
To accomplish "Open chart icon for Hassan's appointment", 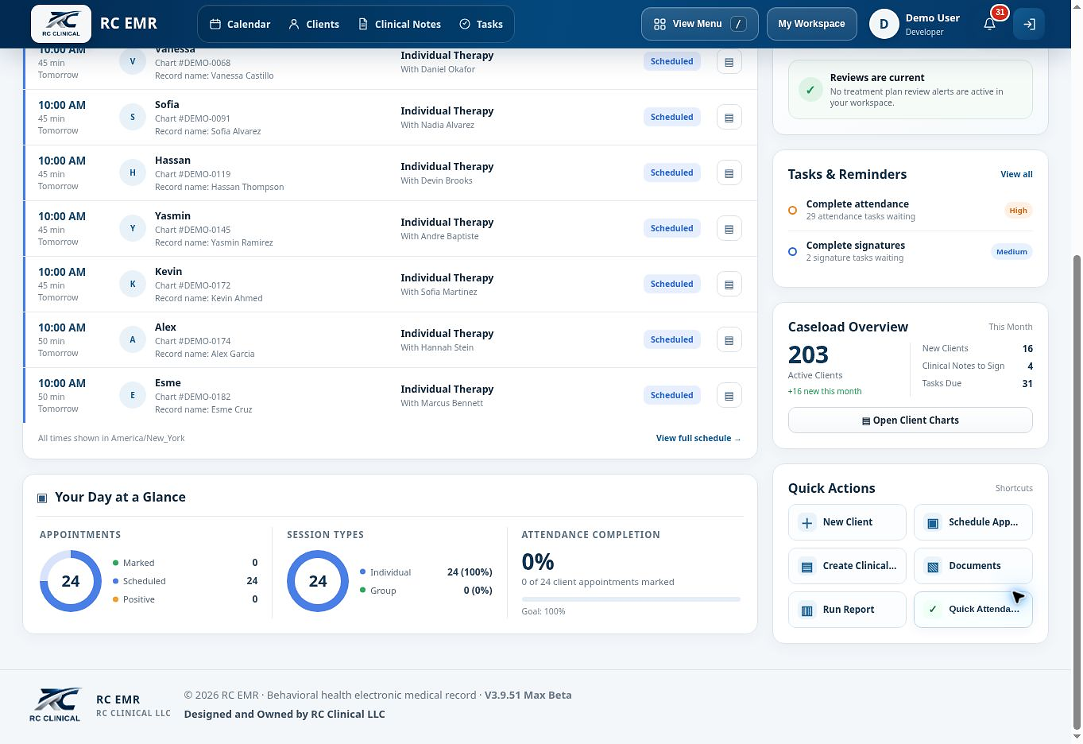I will 729,173.
